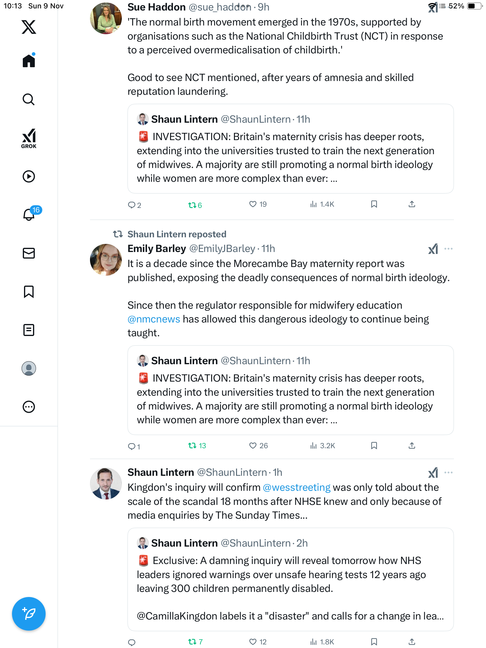Screen dimensions: 486x648
Task: Open direct messages envelope icon
Action: [x=29, y=253]
